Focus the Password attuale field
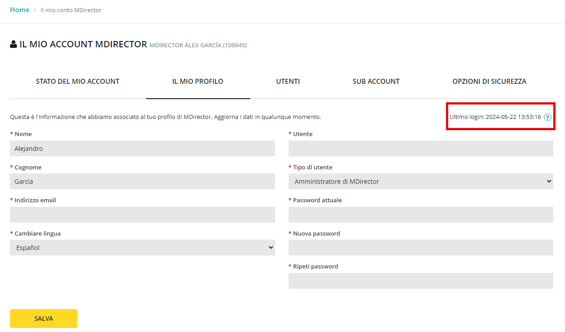The image size is (565, 332). click(420, 214)
